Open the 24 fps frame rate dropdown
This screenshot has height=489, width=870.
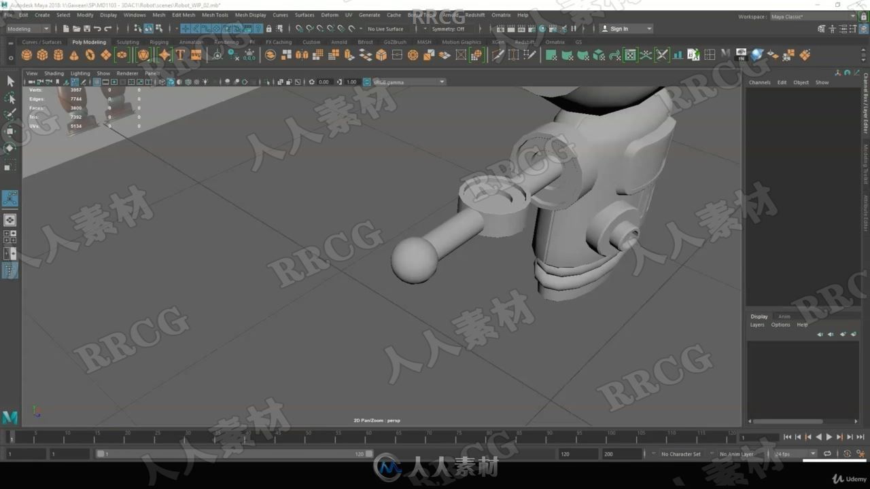pos(795,453)
